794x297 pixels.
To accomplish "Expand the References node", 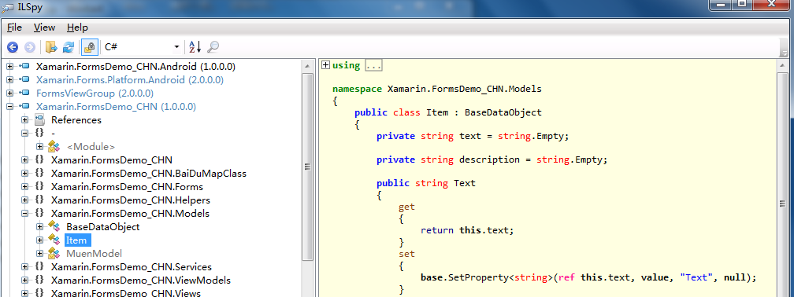I will click(24, 119).
